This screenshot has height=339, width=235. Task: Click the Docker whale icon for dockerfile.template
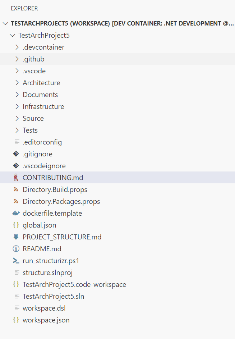(x=16, y=213)
